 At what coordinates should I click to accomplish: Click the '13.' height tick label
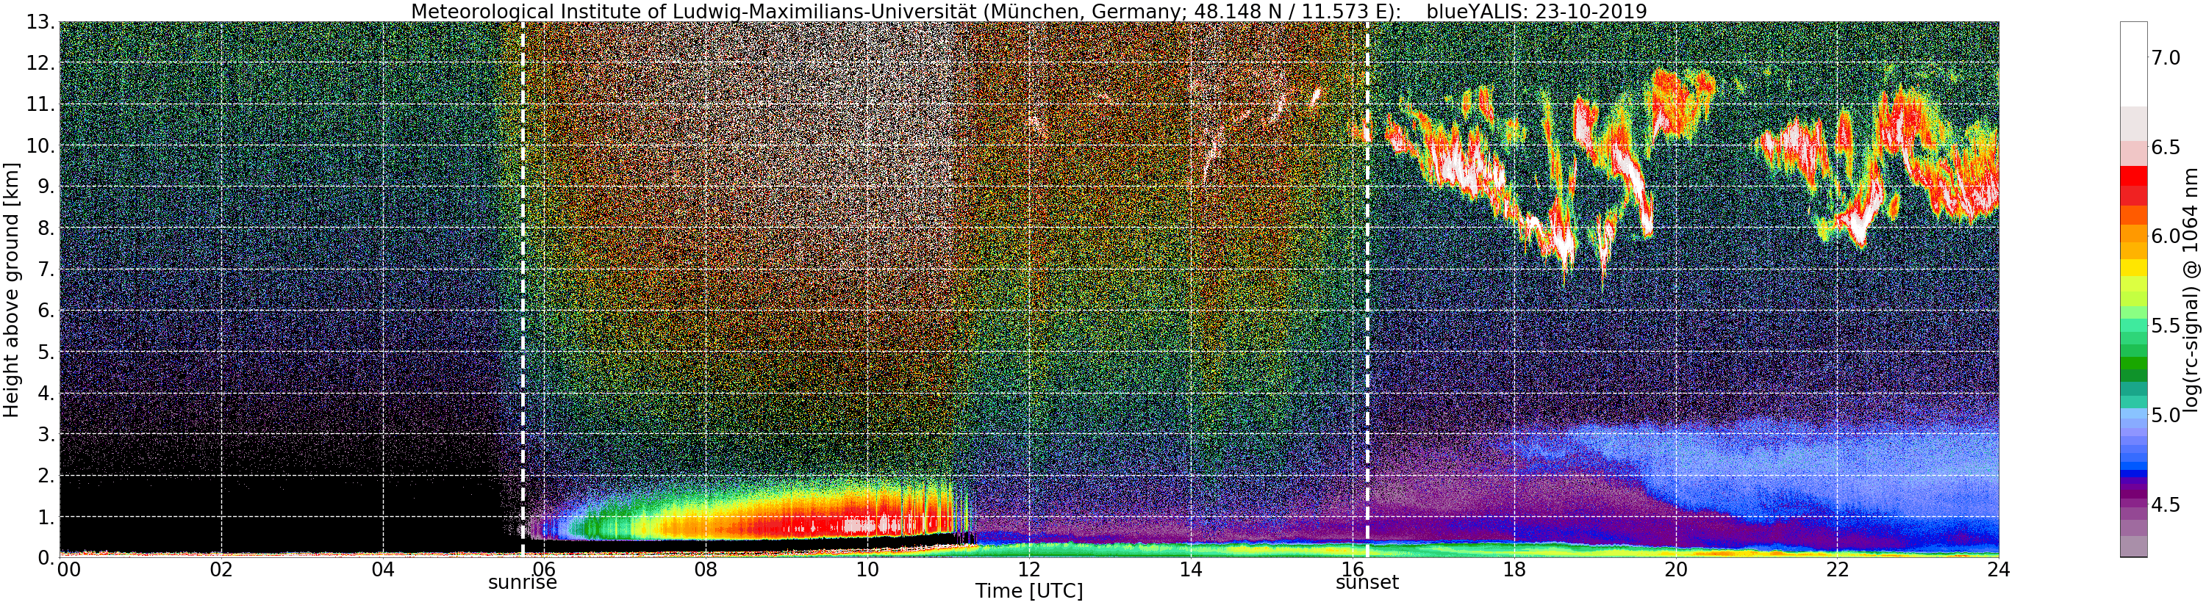pyautogui.click(x=40, y=22)
